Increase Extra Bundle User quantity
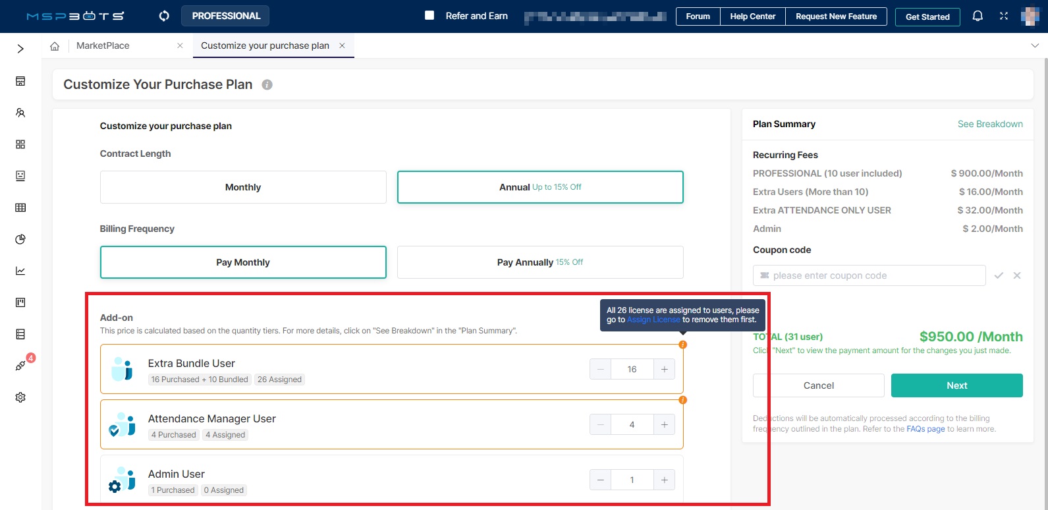This screenshot has height=510, width=1048. click(x=664, y=369)
